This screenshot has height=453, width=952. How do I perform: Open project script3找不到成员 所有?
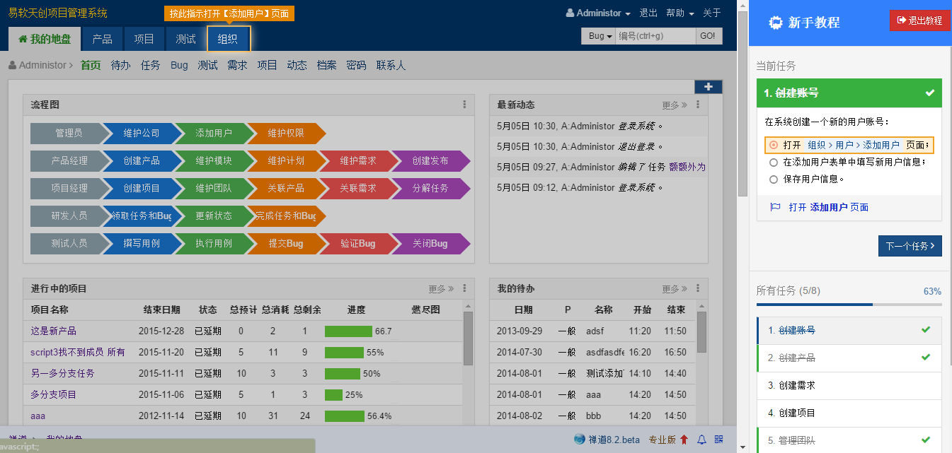click(x=78, y=352)
